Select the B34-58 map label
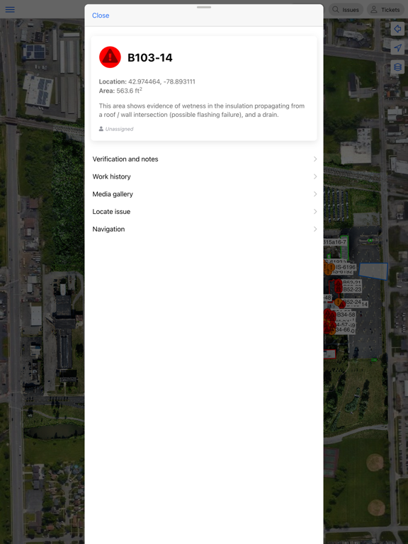408x544 pixels. [x=346, y=314]
